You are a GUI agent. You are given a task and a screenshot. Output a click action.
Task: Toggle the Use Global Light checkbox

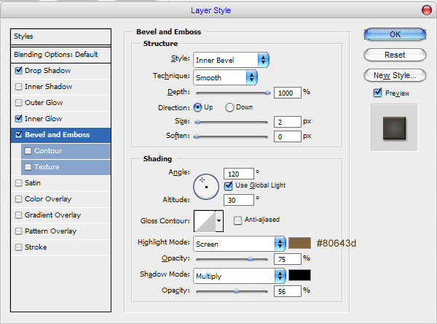coord(228,185)
